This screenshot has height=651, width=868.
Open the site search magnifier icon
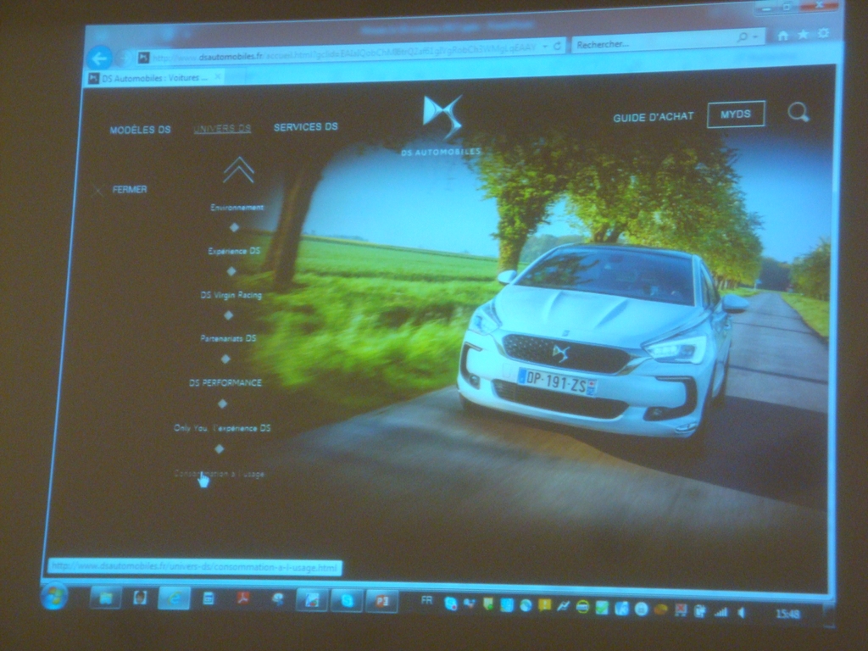point(798,112)
